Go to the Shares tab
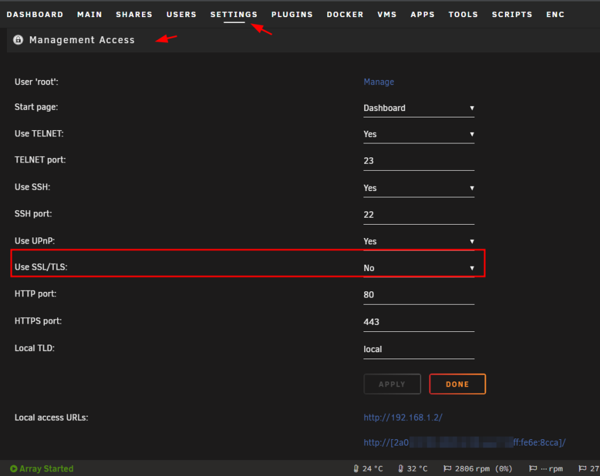The width and height of the screenshot is (600, 476). (134, 15)
